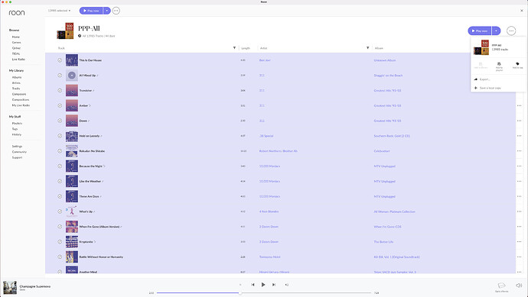This screenshot has width=528, height=297.
Task: Open Albums under My Library
Action: tap(17, 77)
